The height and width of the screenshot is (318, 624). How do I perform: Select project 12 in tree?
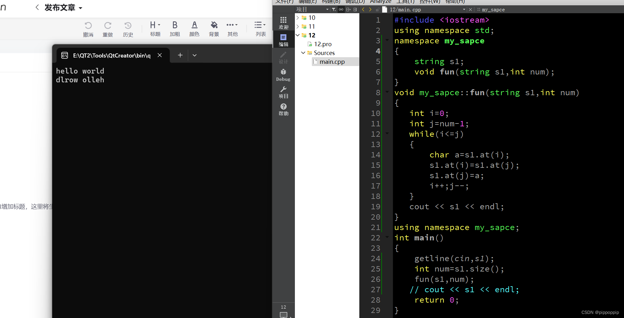tap(312, 35)
